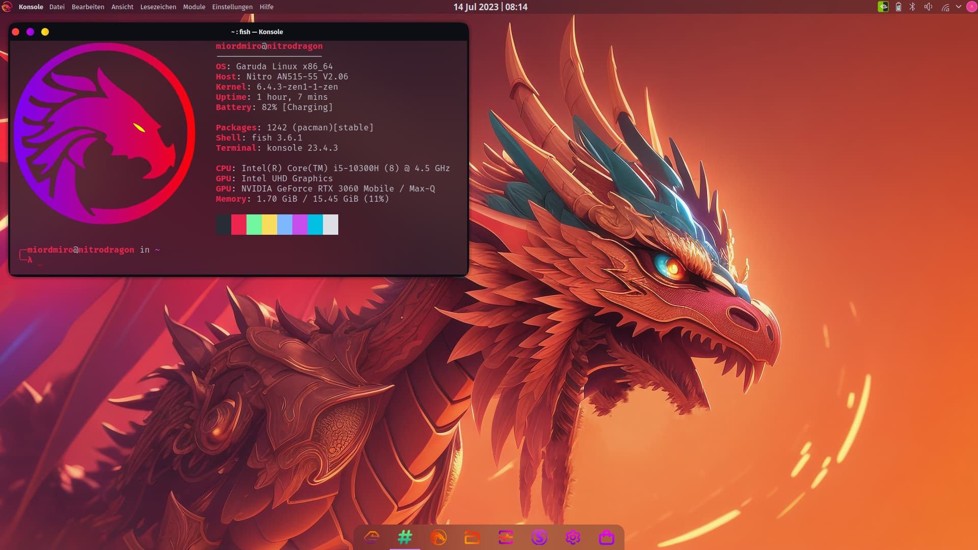Viewport: 978px width, 550px height.
Task: Click the orange diamond-shaped launcher in dock
Action: (372, 537)
